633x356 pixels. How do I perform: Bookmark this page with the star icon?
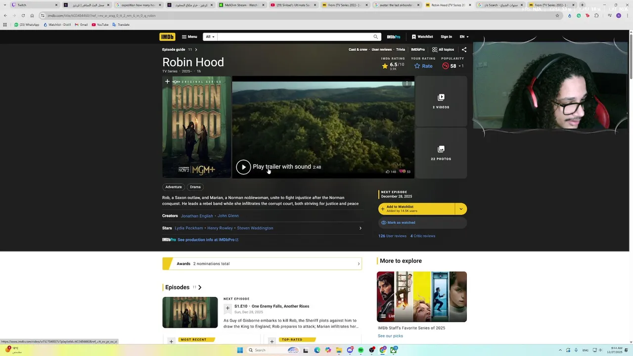(557, 15)
